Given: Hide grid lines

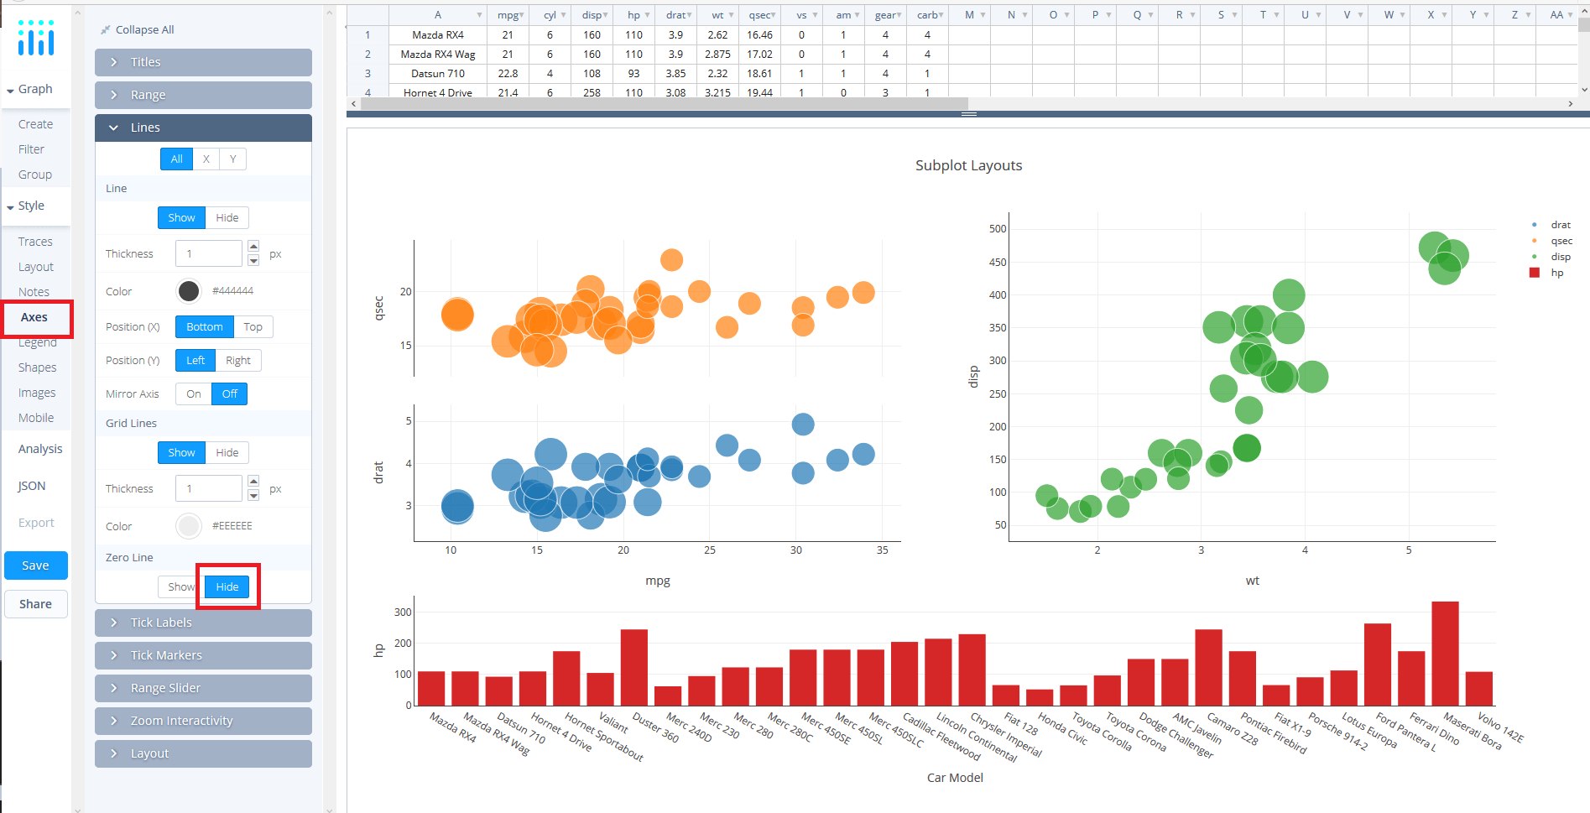Looking at the screenshot, I should (x=227, y=452).
